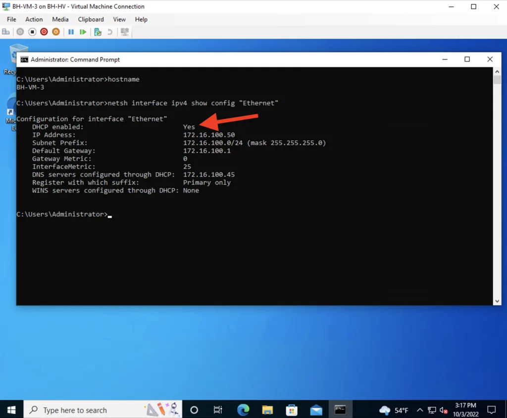Launch Microsoft Edge from the taskbar
Screen dimensions: 507x418
pos(243,410)
